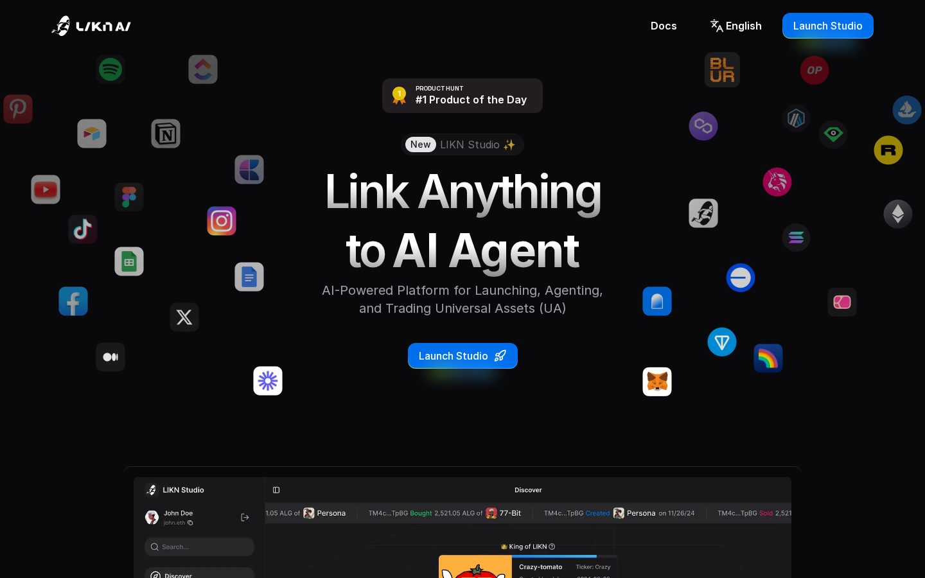Click the "Discover" title in preview header
This screenshot has height=578, width=925.
pos(528,490)
